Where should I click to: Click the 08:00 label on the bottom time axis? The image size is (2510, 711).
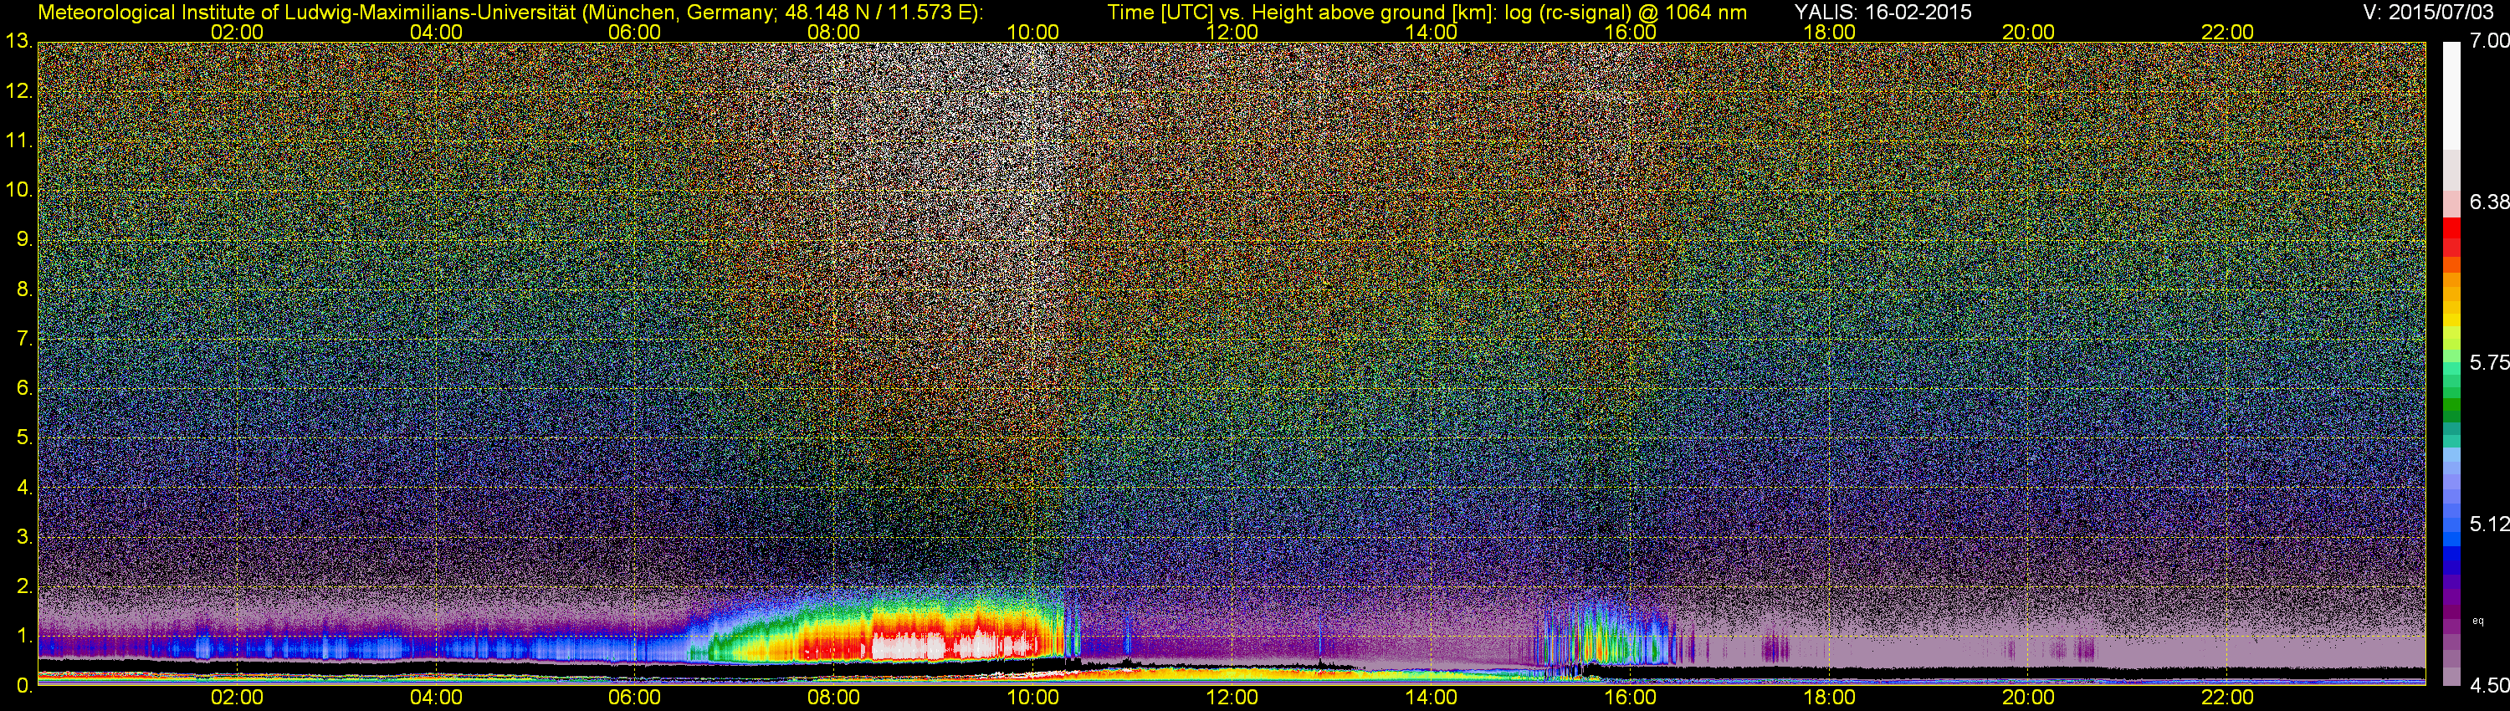point(833,698)
